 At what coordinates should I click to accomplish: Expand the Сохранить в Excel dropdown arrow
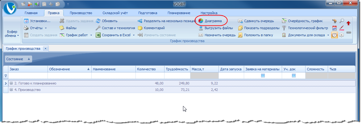click(134, 35)
